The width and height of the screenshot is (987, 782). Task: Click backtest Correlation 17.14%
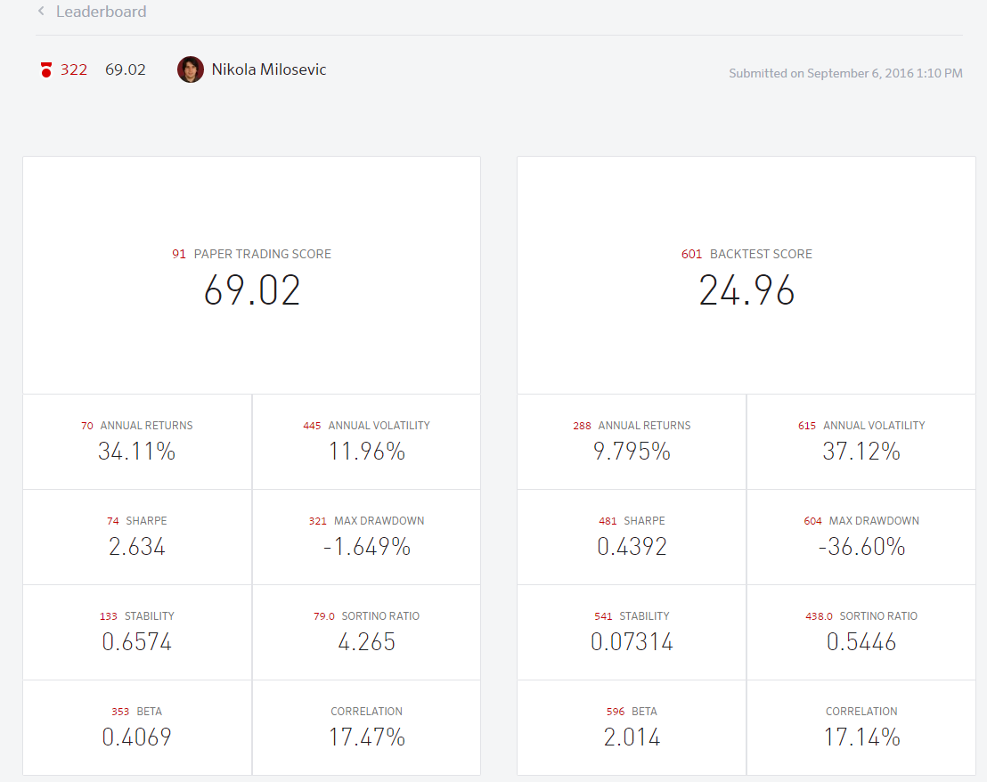tap(861, 737)
